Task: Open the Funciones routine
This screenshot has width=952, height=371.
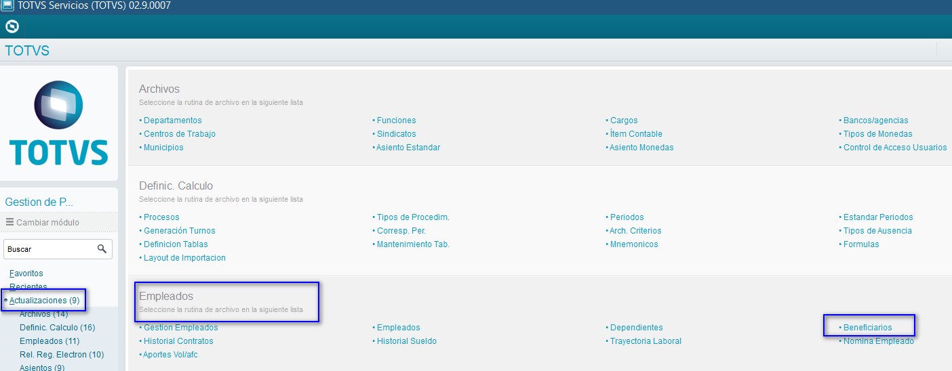Action: click(397, 121)
